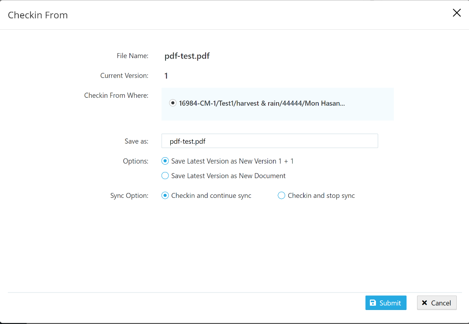469x324 pixels.
Task: Select the 16984-CM-1/Test1 path radio button
Action: point(173,103)
